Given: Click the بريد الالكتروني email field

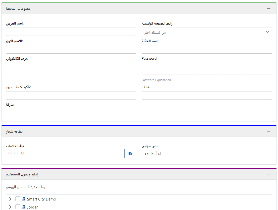Looking at the screenshot, I should (71, 67).
